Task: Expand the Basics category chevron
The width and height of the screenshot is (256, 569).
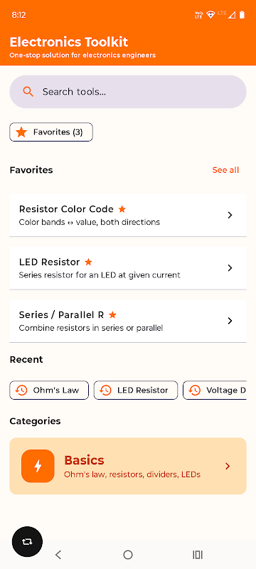Action: pos(228,467)
